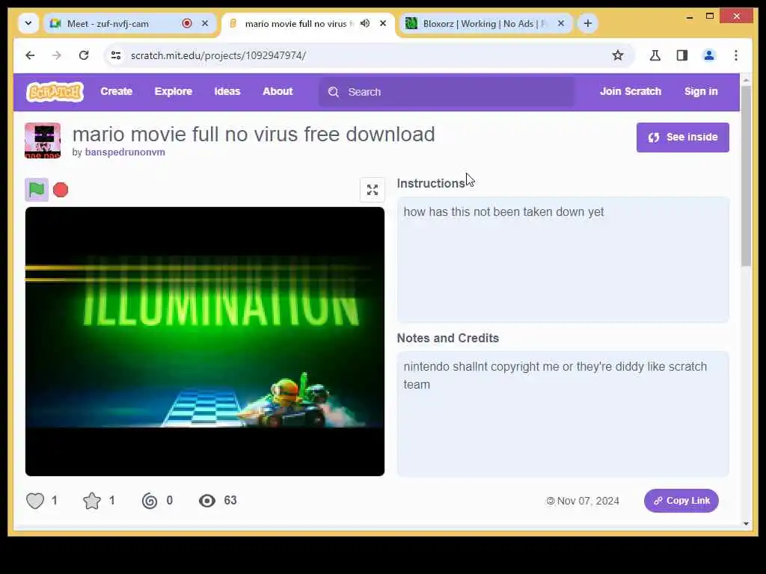Click the Meet tab recording indicator
The width and height of the screenshot is (766, 574).
(186, 23)
